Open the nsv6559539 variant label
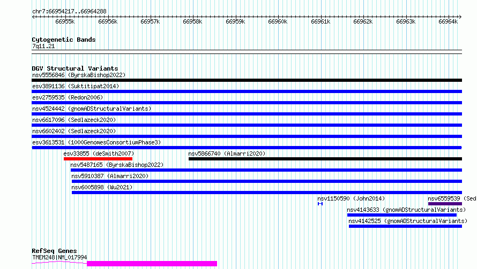The width and height of the screenshot is (477, 269). [452, 198]
